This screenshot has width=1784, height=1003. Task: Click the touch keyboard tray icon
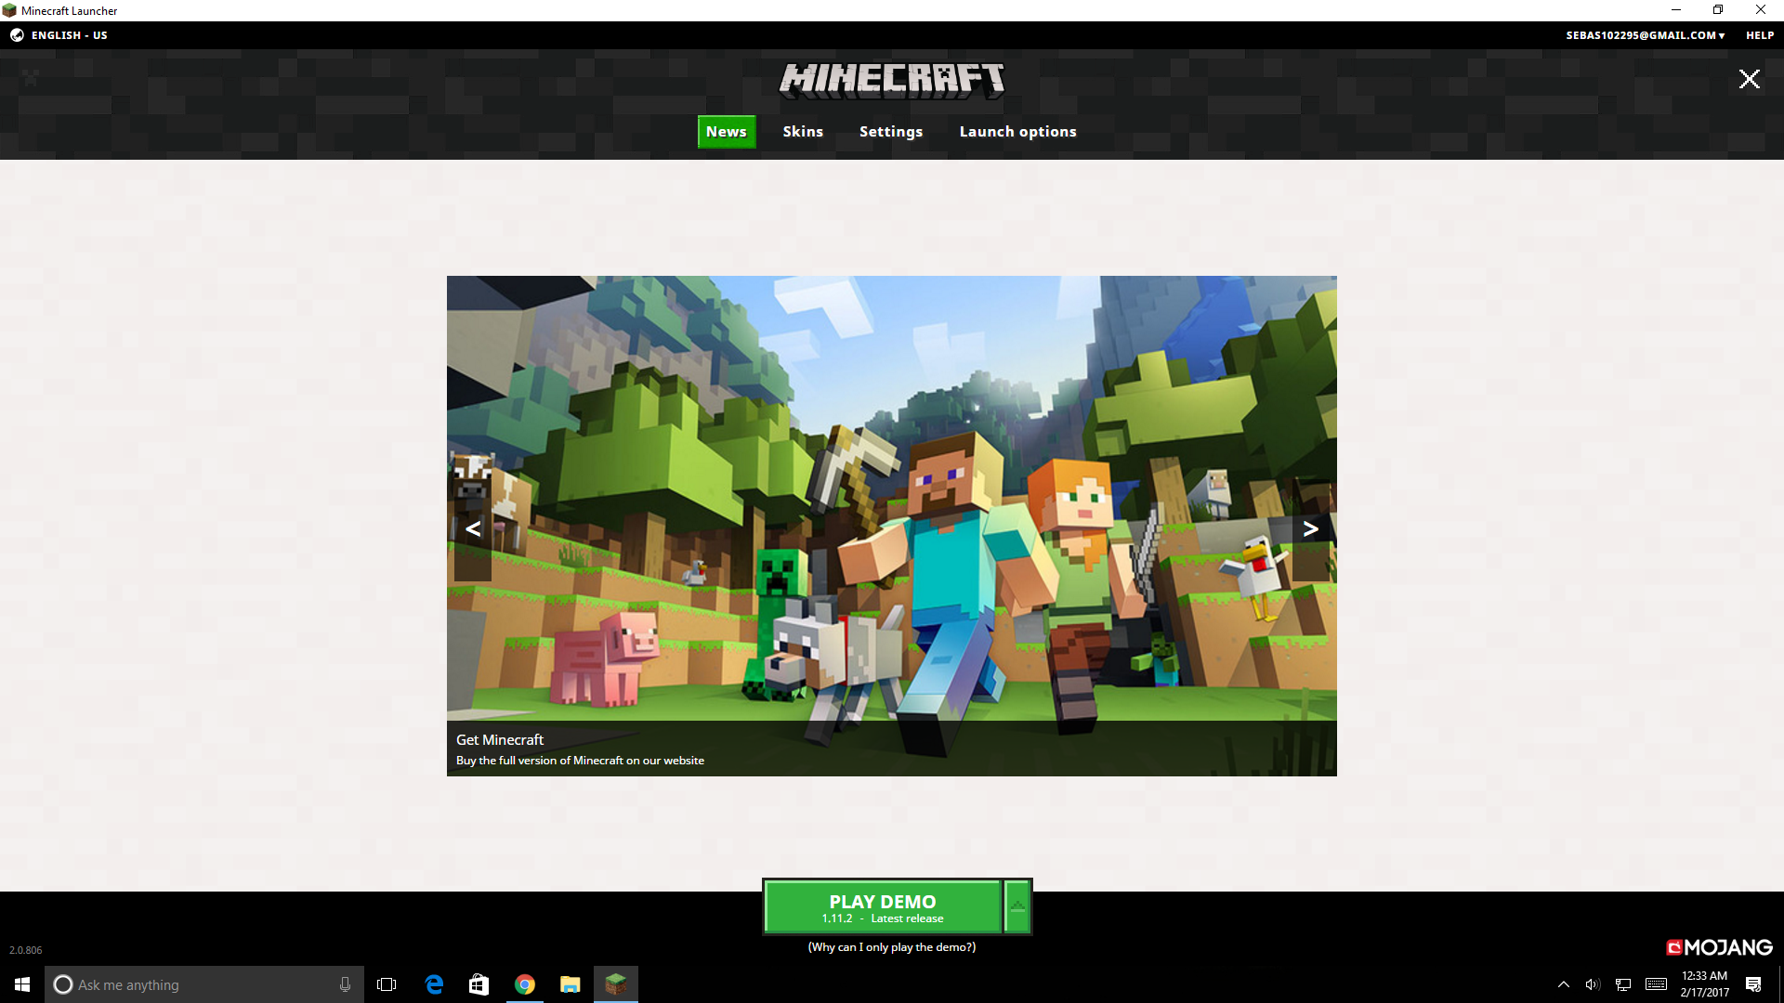coord(1656,984)
